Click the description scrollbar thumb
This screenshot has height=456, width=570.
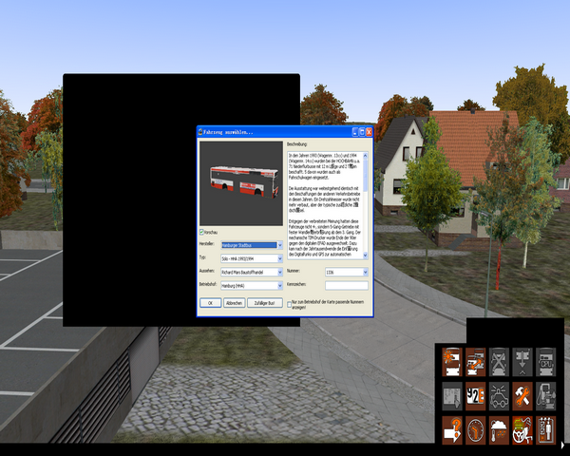(366, 176)
